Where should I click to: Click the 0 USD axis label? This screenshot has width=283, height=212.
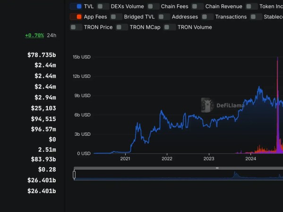[84, 154]
